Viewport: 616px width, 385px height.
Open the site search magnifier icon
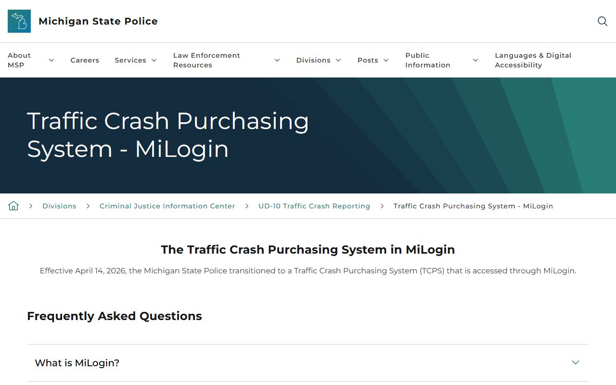click(603, 21)
